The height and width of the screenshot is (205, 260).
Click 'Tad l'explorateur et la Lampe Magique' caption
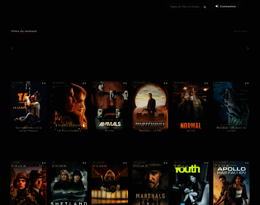28,129
